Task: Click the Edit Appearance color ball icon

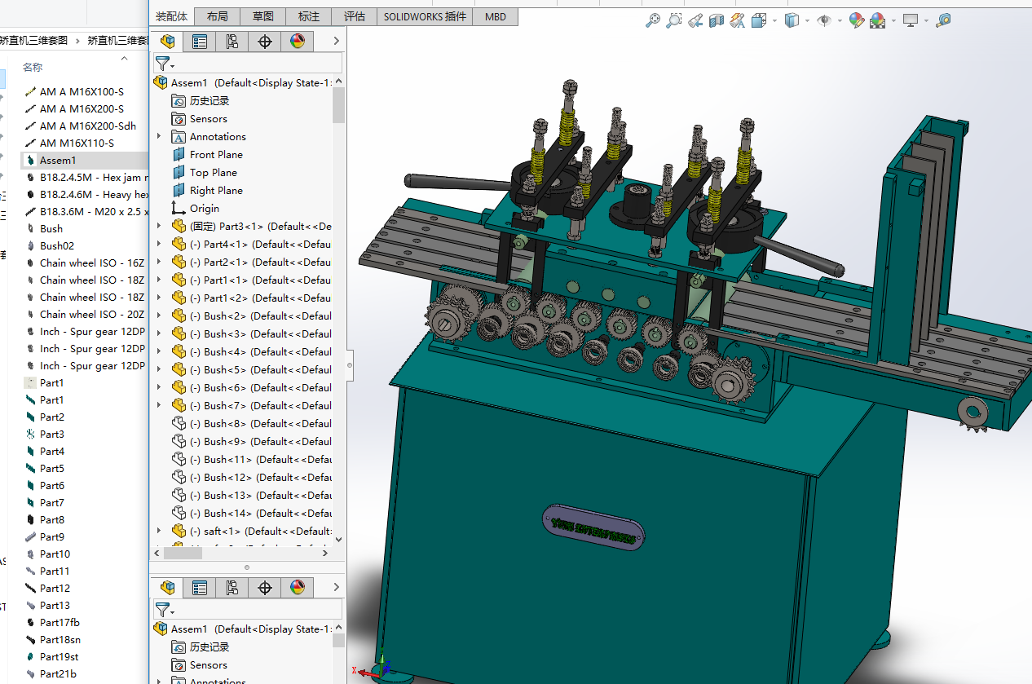Action: click(855, 21)
